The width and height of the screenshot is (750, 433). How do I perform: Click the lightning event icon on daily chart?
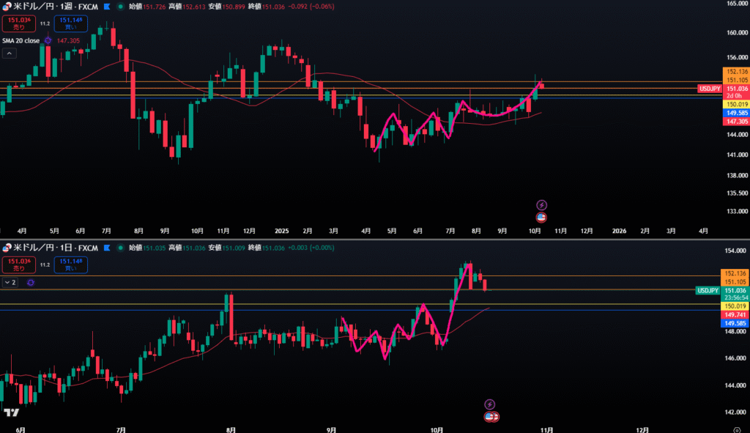tap(490, 404)
